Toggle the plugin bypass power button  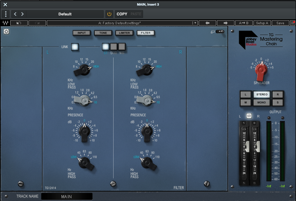(x=109, y=14)
